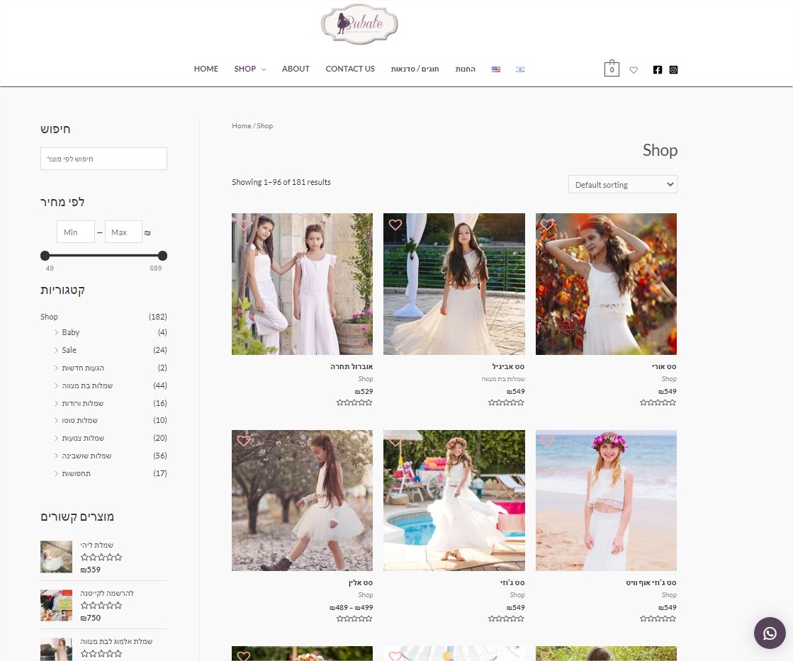Open the Facebook page icon
The width and height of the screenshot is (793, 661).
pyautogui.click(x=658, y=69)
